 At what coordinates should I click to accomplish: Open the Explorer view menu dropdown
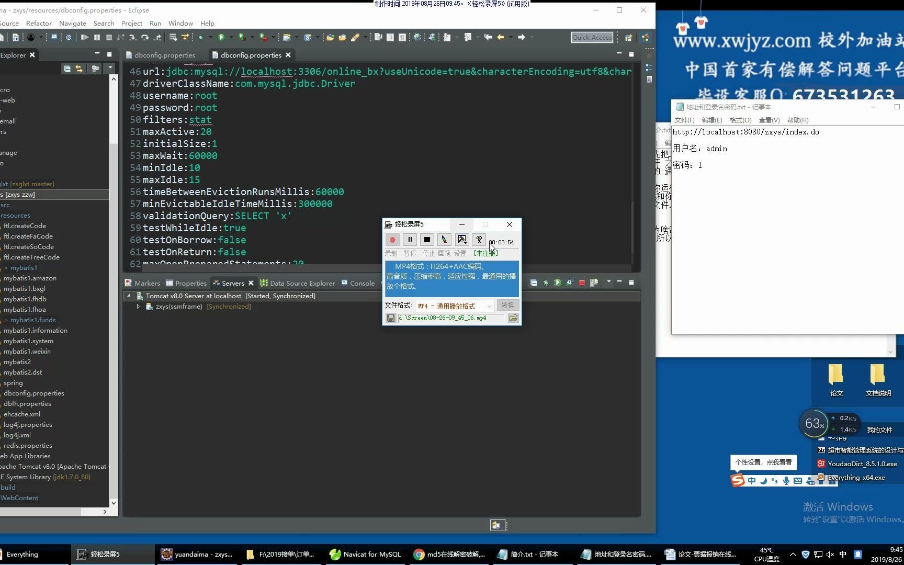pos(110,69)
